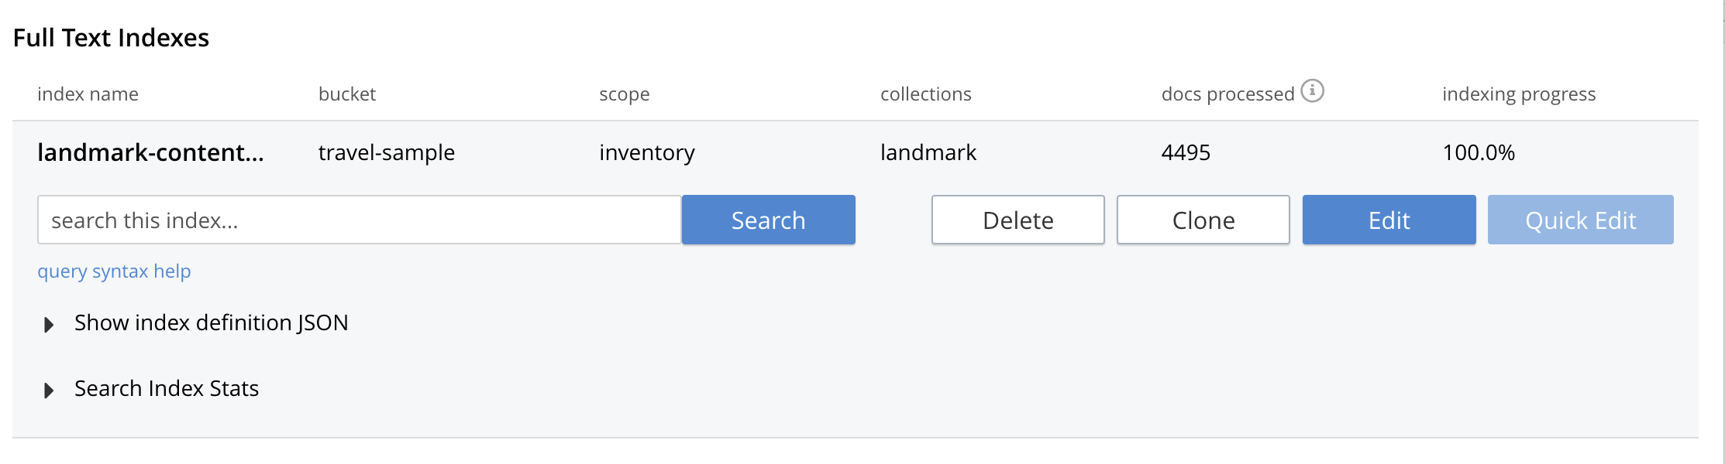Screen dimensions: 1725x464
Task: Delete the landmark-content index
Action: pyautogui.click(x=1017, y=220)
